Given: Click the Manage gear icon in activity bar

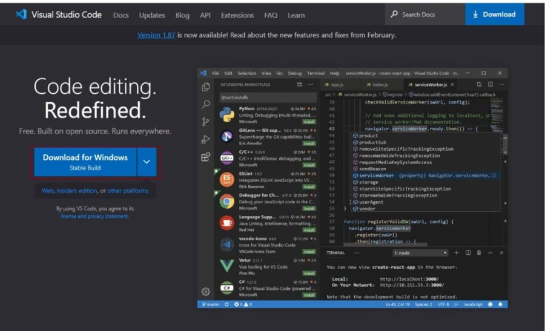Looking at the screenshot, I should tap(205, 292).
